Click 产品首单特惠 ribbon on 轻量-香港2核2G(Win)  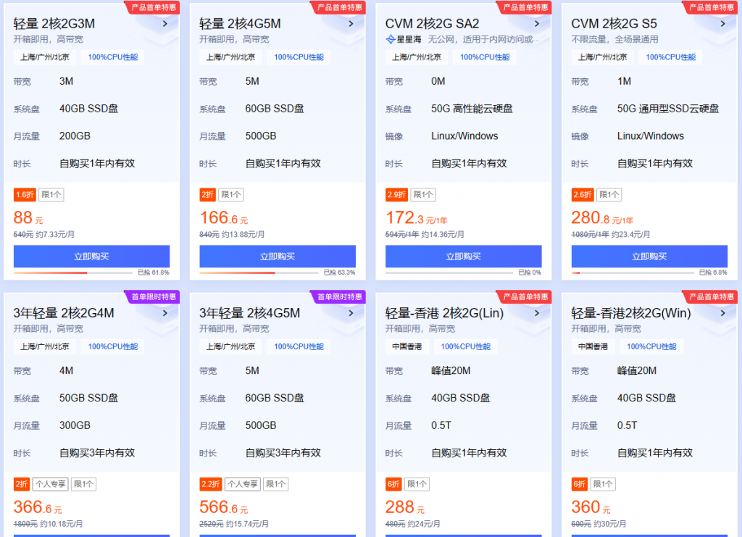[x=711, y=296]
